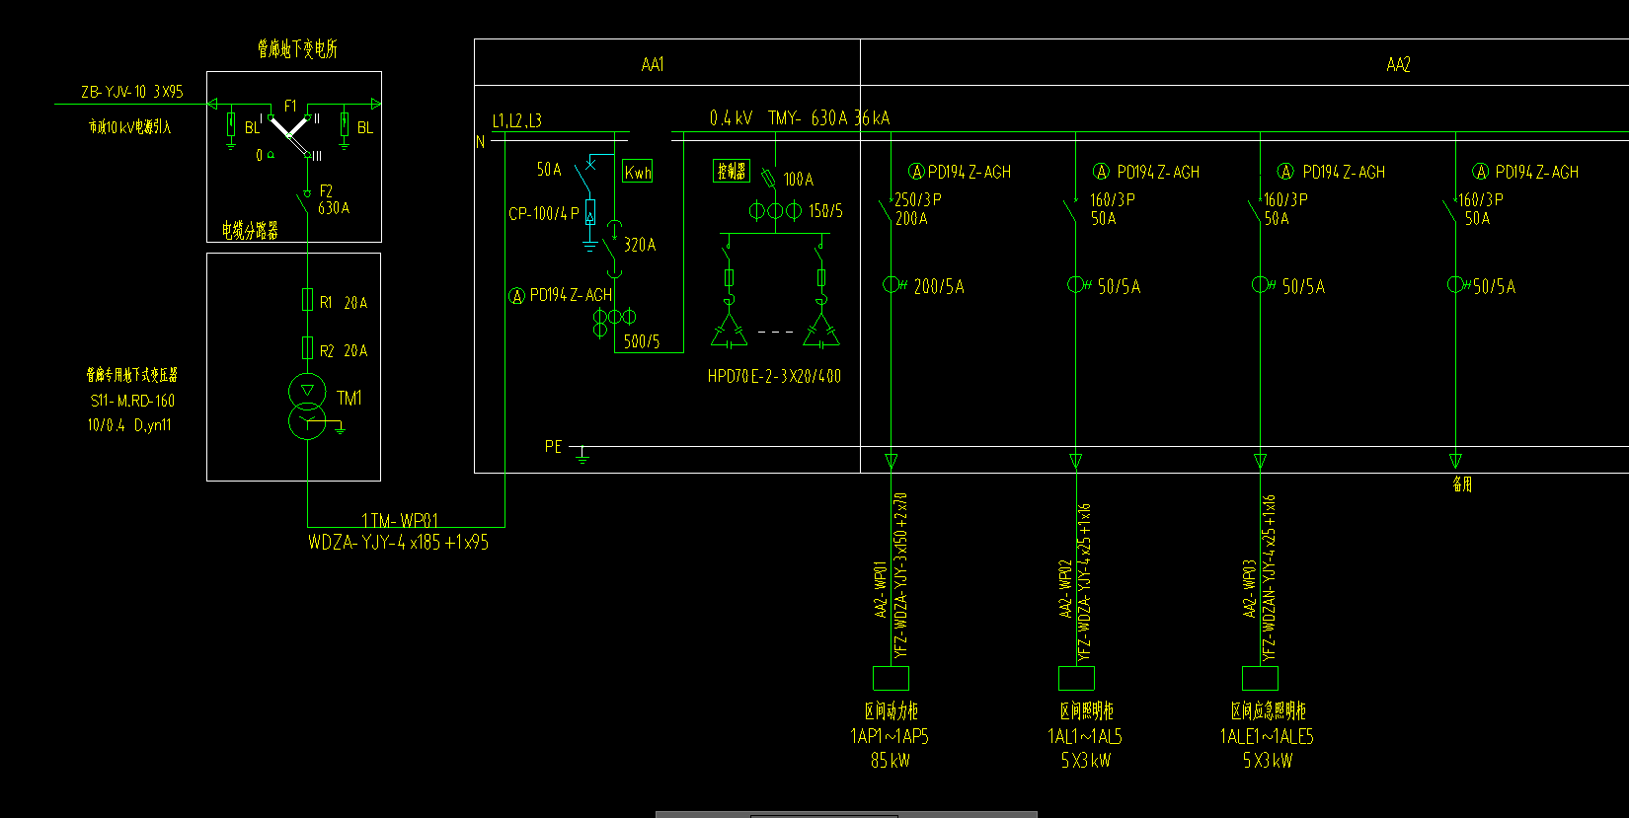Select the outgoing arrow above 备用
The height and width of the screenshot is (818, 1629).
click(x=1455, y=461)
